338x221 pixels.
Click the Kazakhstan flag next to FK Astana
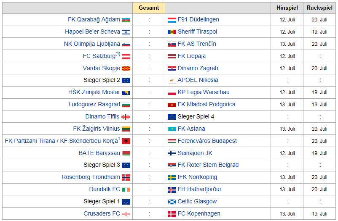point(172,129)
